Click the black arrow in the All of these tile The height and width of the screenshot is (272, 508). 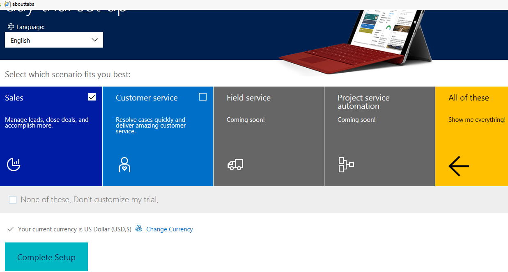458,166
